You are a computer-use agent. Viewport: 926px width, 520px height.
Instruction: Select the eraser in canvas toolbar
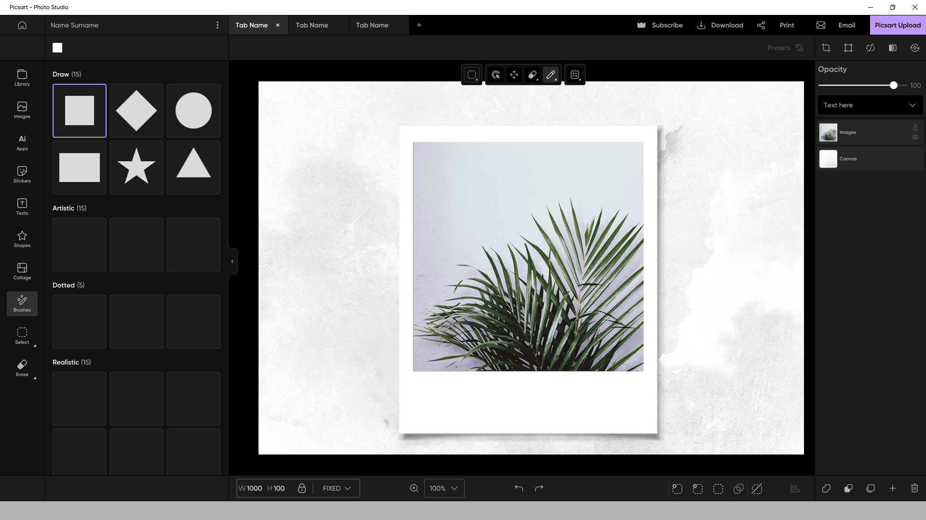[x=532, y=75]
